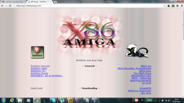Open the AROS.org Downloads link
Image resolution: width=184 pixels, height=103 pixels.
click(x=139, y=91)
